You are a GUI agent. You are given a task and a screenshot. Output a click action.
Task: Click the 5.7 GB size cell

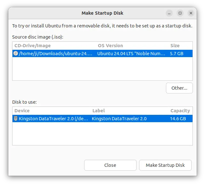[177, 54]
